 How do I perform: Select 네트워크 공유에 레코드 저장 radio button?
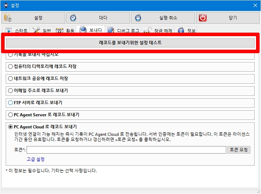[x=11, y=78]
